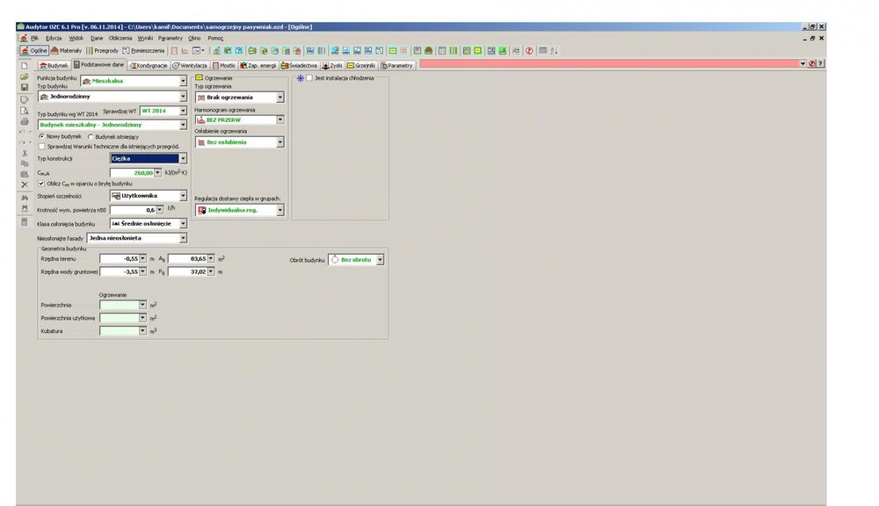This screenshot has height=506, width=879.
Task: Enable the Jest instalacja chłodzenia checkbox
Action: click(309, 78)
